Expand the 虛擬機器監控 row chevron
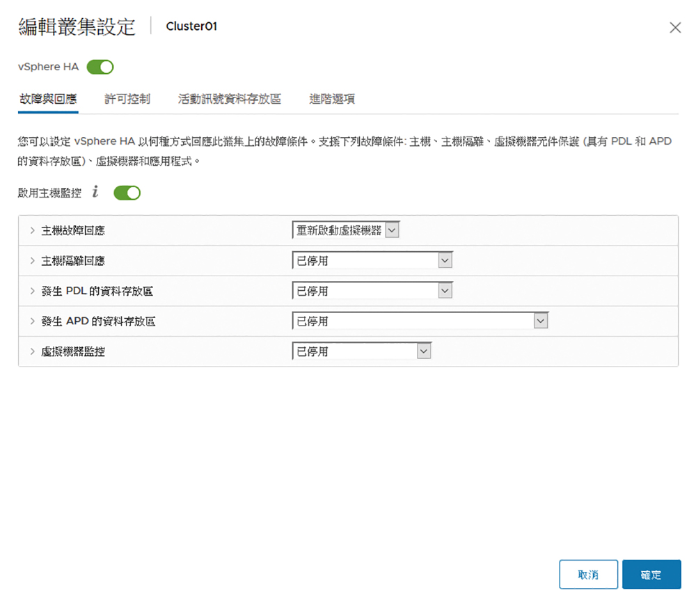 tap(33, 351)
